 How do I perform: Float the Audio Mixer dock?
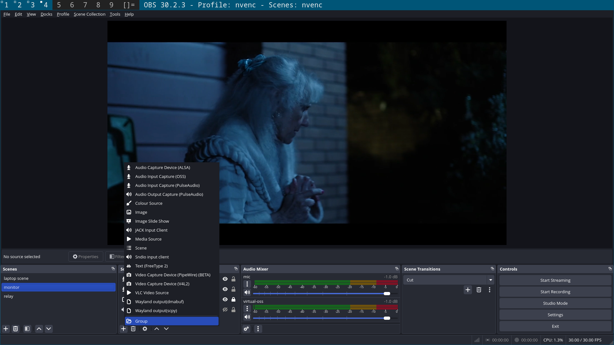pyautogui.click(x=397, y=269)
